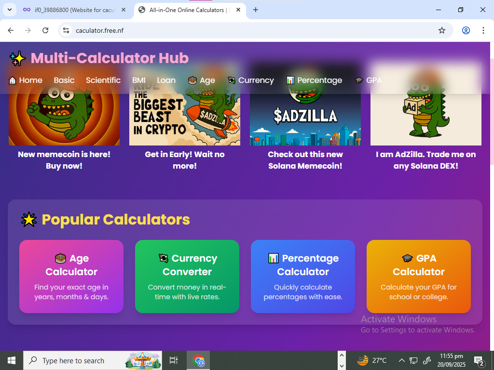Click the star icon beside Popular Calculators

click(29, 219)
